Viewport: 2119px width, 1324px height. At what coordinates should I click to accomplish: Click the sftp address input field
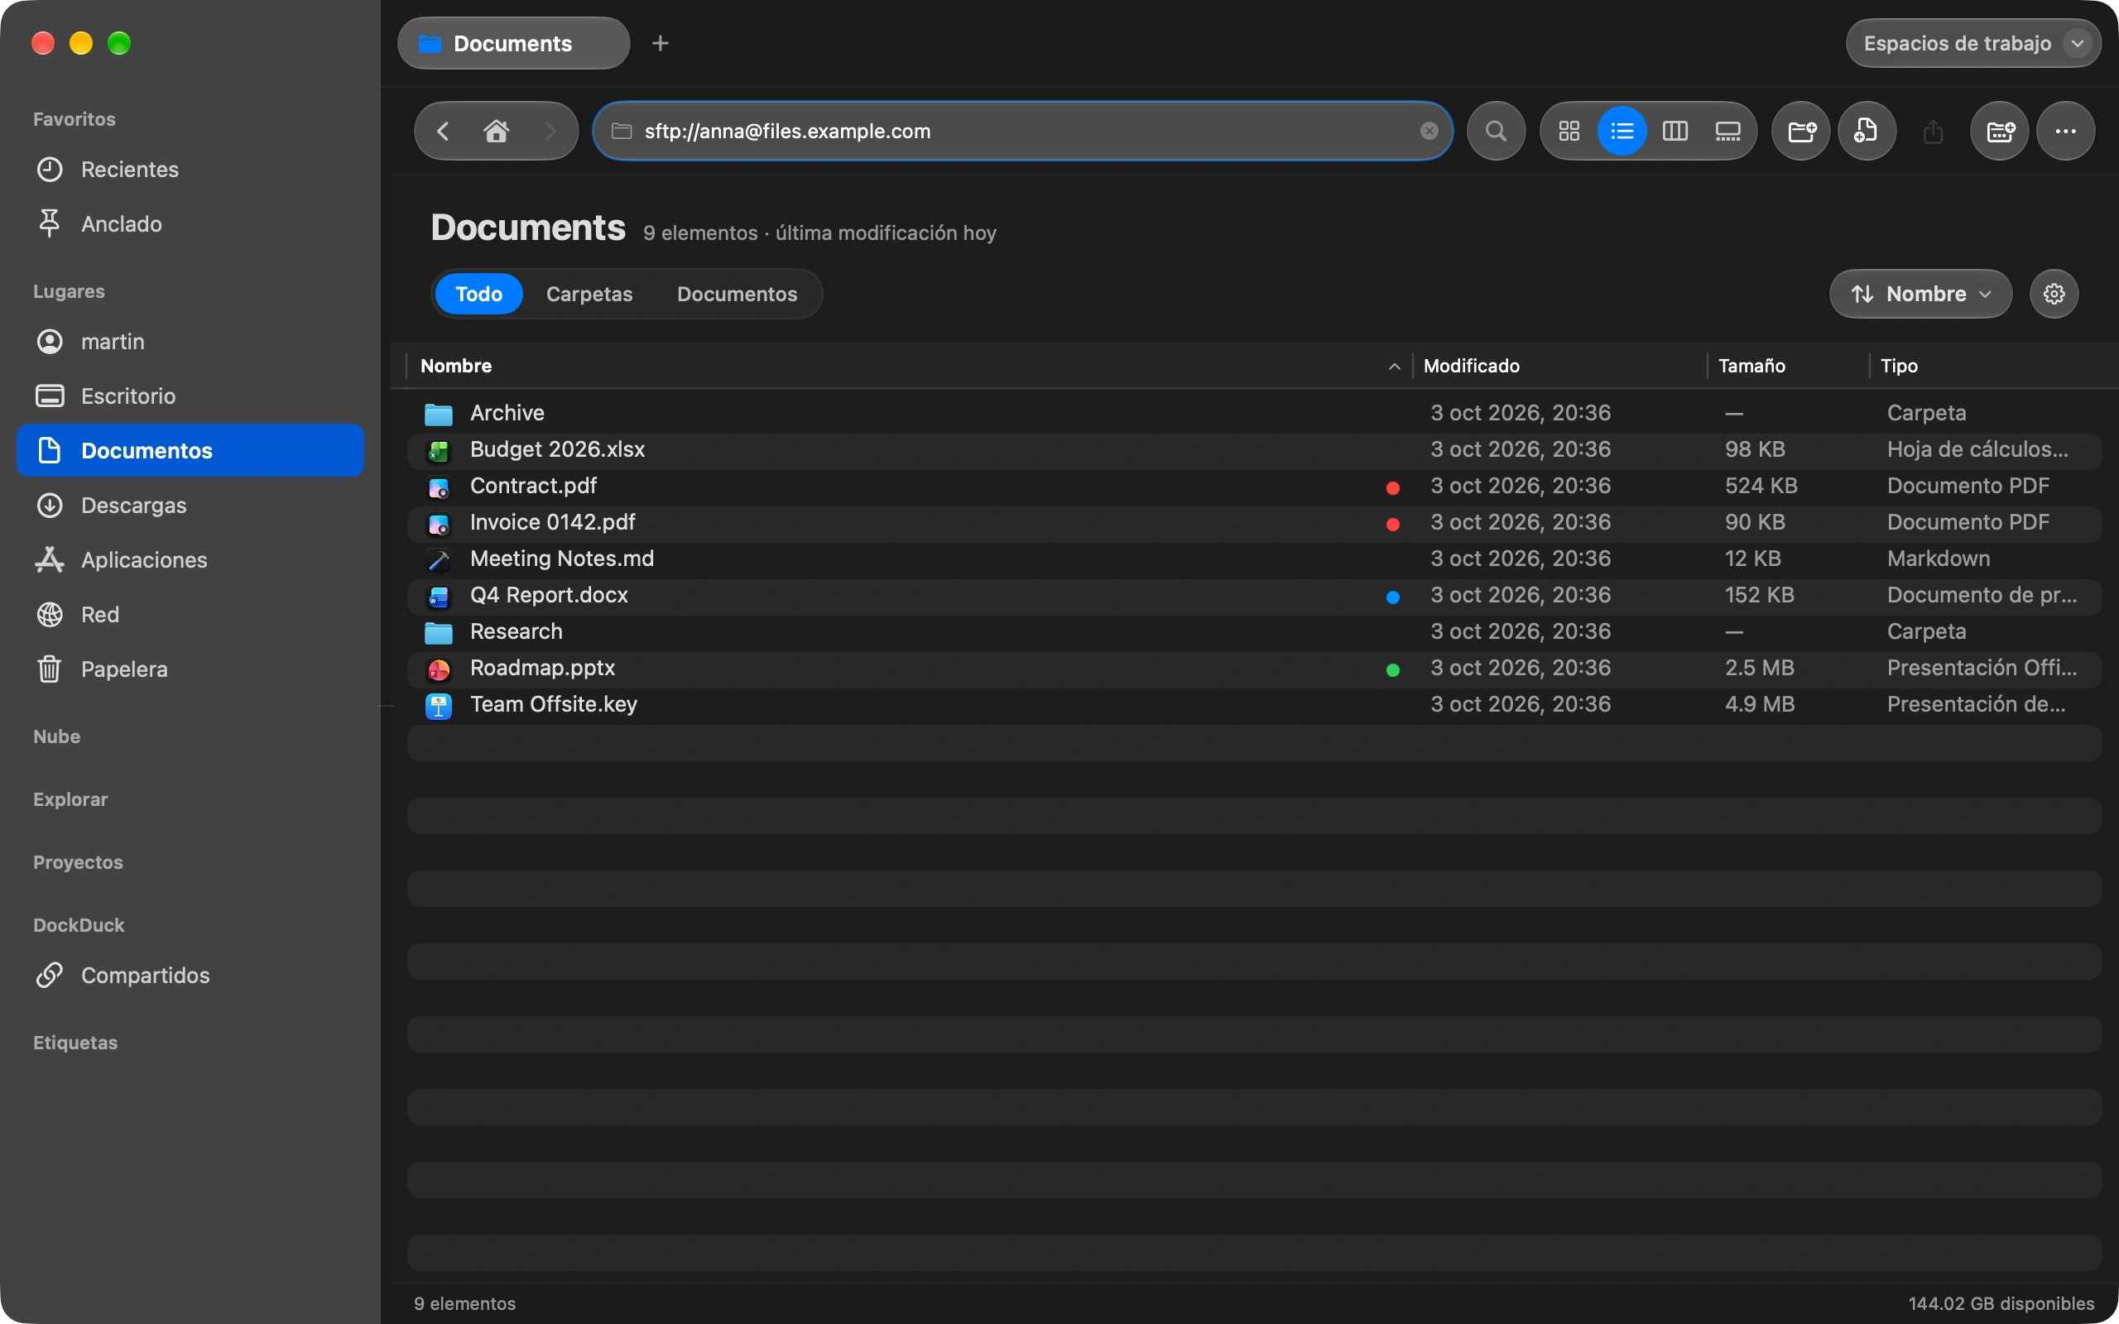[1023, 132]
